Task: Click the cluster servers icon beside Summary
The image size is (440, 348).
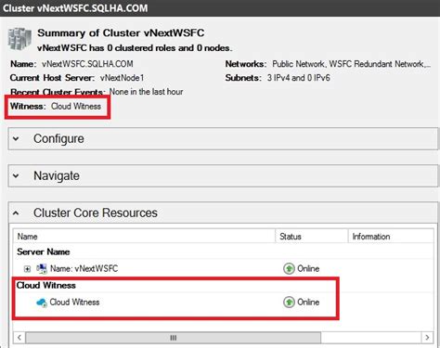Action: (19, 39)
